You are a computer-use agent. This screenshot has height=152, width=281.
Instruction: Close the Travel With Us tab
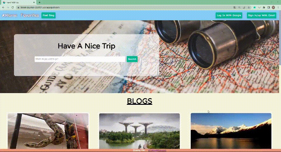[x=34, y=3]
